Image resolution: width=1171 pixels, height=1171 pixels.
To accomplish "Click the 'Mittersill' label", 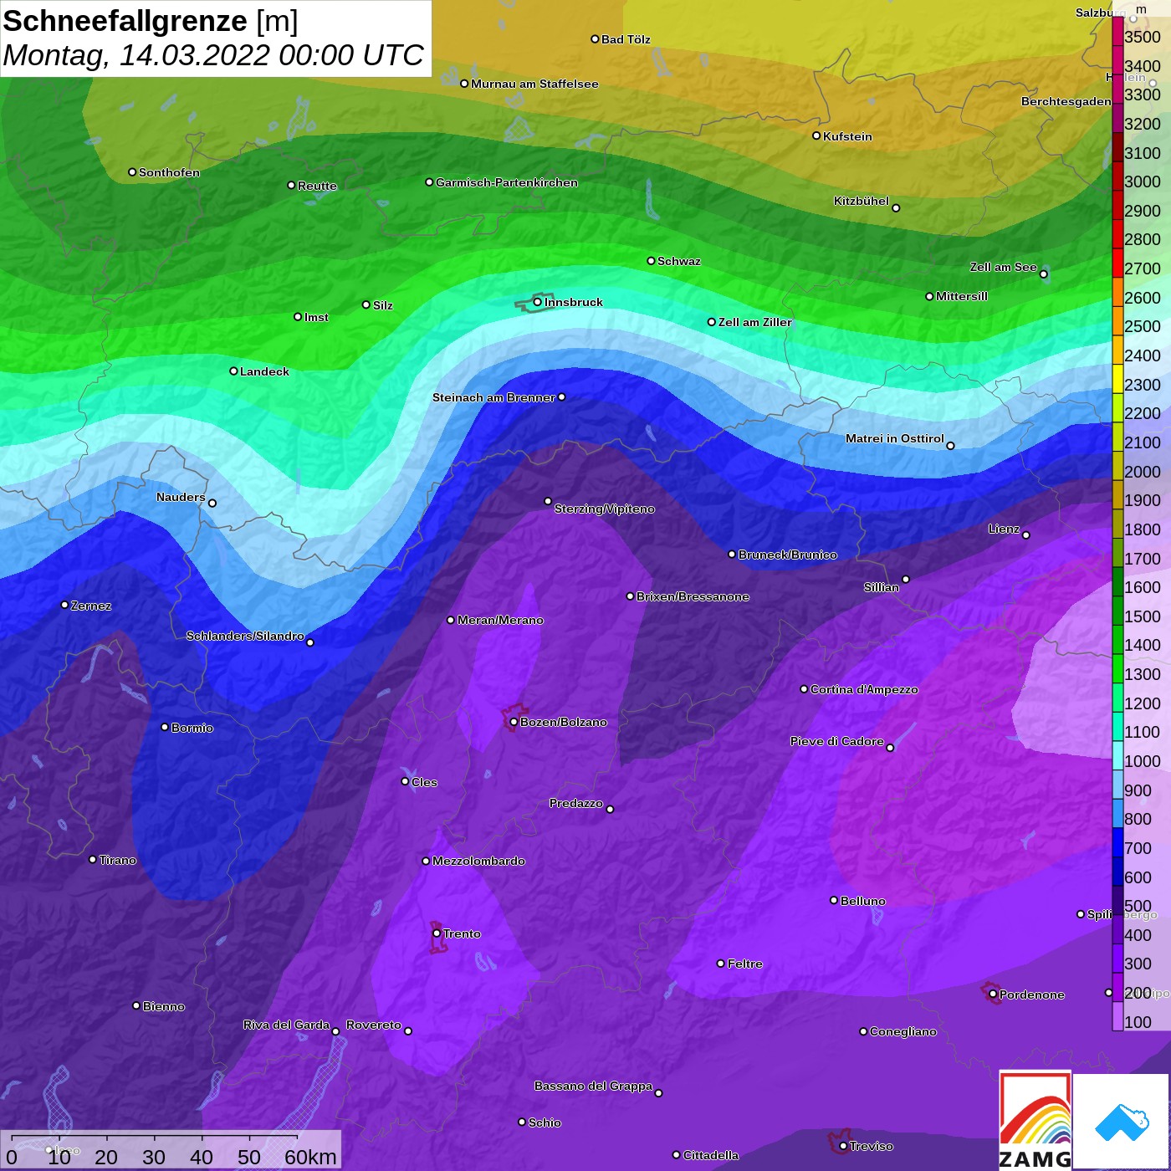I will [962, 296].
